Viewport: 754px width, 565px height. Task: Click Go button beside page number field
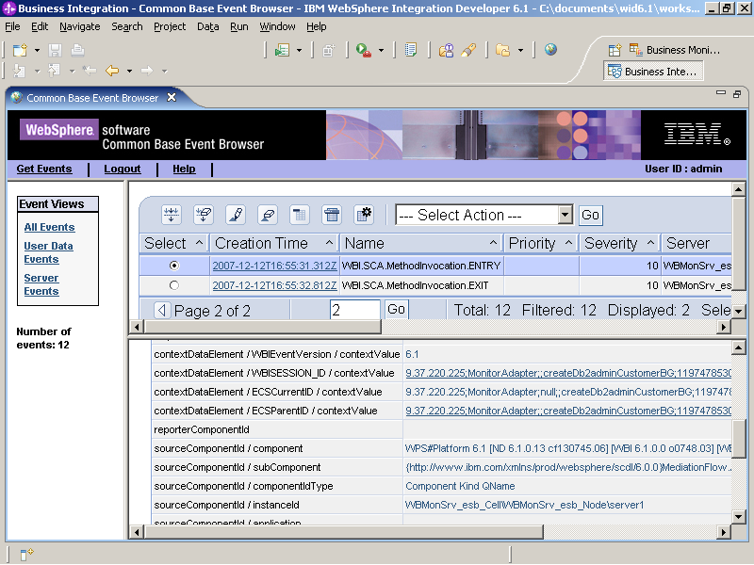coord(396,310)
